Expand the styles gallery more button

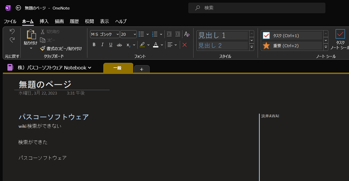(252, 47)
